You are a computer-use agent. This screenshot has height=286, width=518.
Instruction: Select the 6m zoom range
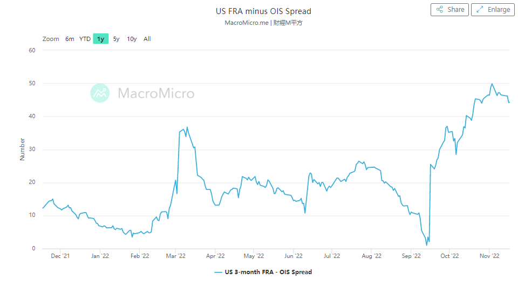click(70, 39)
